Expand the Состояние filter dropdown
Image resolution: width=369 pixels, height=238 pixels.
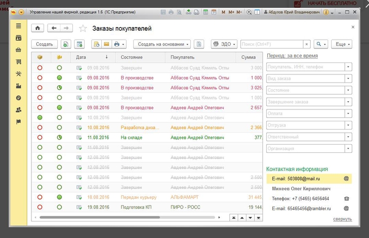[x=348, y=90]
